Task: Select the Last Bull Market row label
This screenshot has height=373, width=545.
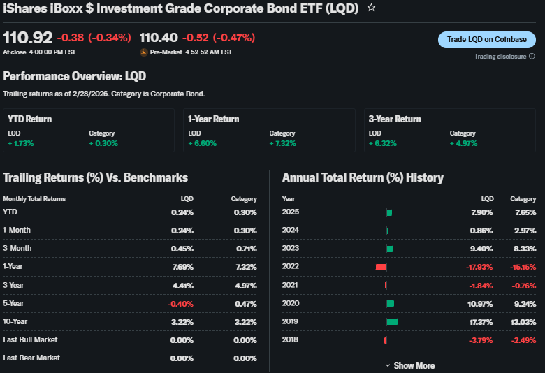Action: coord(30,339)
